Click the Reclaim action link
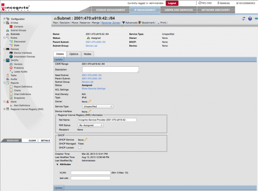 coord(64,23)
